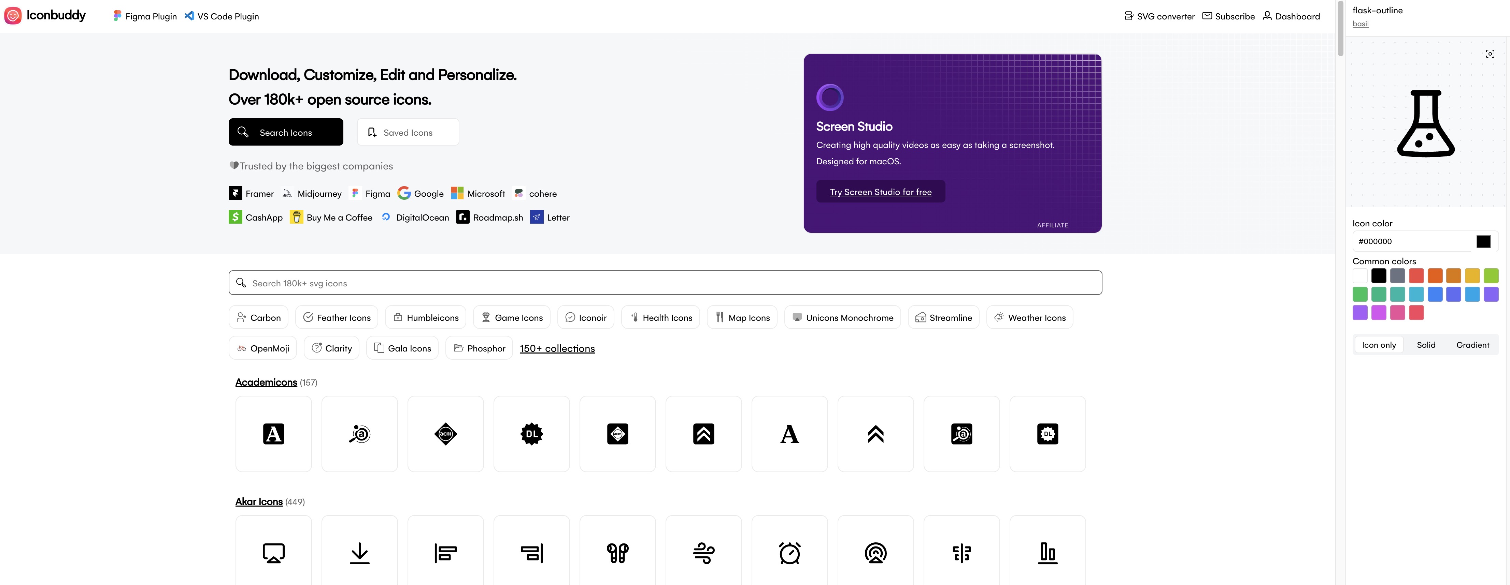
Task: Switch background to Solid mode
Action: 1426,345
